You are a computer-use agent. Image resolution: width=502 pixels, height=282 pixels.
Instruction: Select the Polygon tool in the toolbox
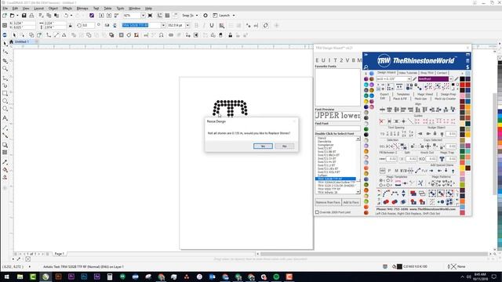pyautogui.click(x=5, y=109)
